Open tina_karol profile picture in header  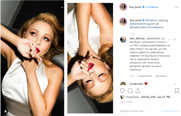(123, 7)
